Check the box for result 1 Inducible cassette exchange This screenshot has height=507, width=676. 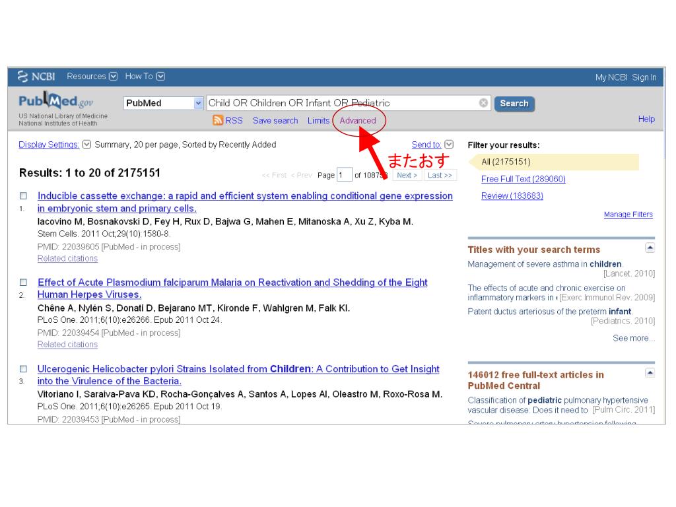click(x=23, y=195)
